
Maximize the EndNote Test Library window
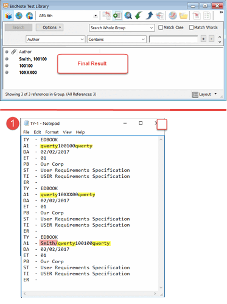(205, 6)
